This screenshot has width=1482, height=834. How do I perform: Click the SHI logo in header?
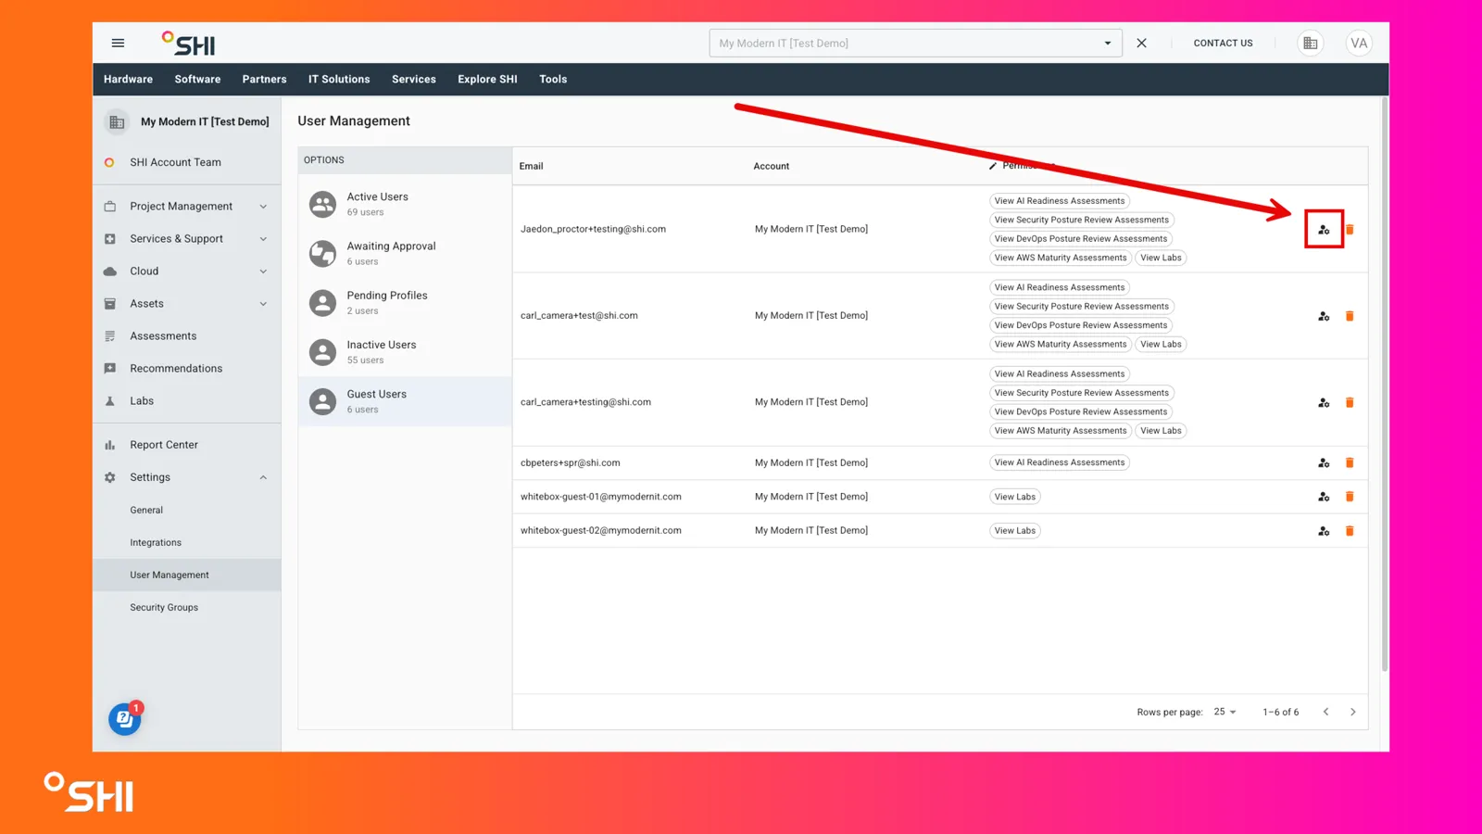188,44
